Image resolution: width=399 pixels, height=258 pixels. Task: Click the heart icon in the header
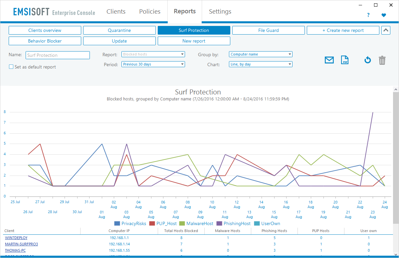(x=383, y=15)
